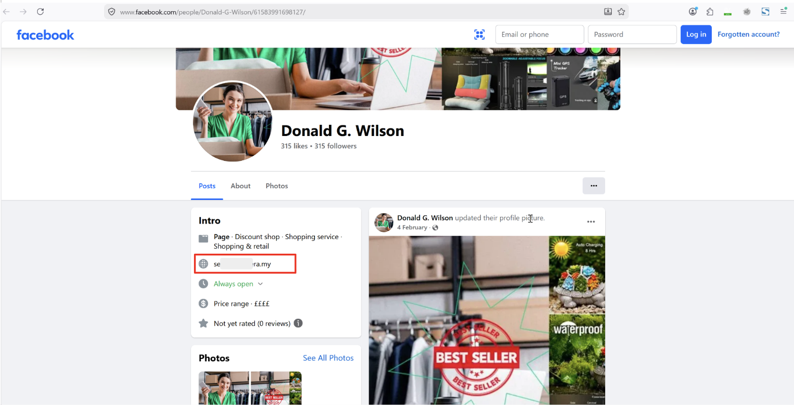Open the page's three-dot options button
The image size is (794, 405).
(593, 186)
